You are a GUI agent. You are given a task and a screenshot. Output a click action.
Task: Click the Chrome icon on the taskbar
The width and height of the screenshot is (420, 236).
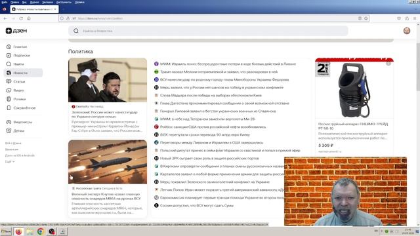41,231
